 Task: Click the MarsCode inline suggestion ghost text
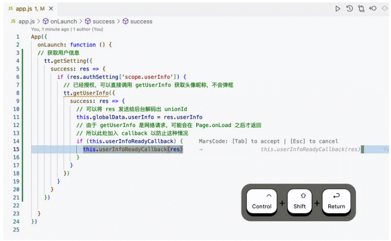310,149
